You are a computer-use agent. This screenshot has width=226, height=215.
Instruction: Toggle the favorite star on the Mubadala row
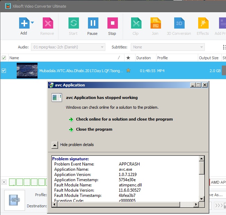coord(128,70)
